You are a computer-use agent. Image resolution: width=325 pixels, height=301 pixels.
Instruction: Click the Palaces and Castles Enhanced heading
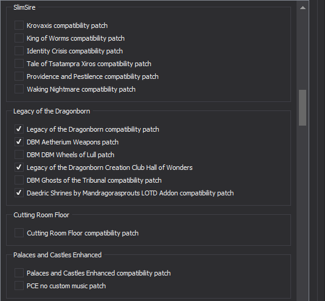[58, 255]
